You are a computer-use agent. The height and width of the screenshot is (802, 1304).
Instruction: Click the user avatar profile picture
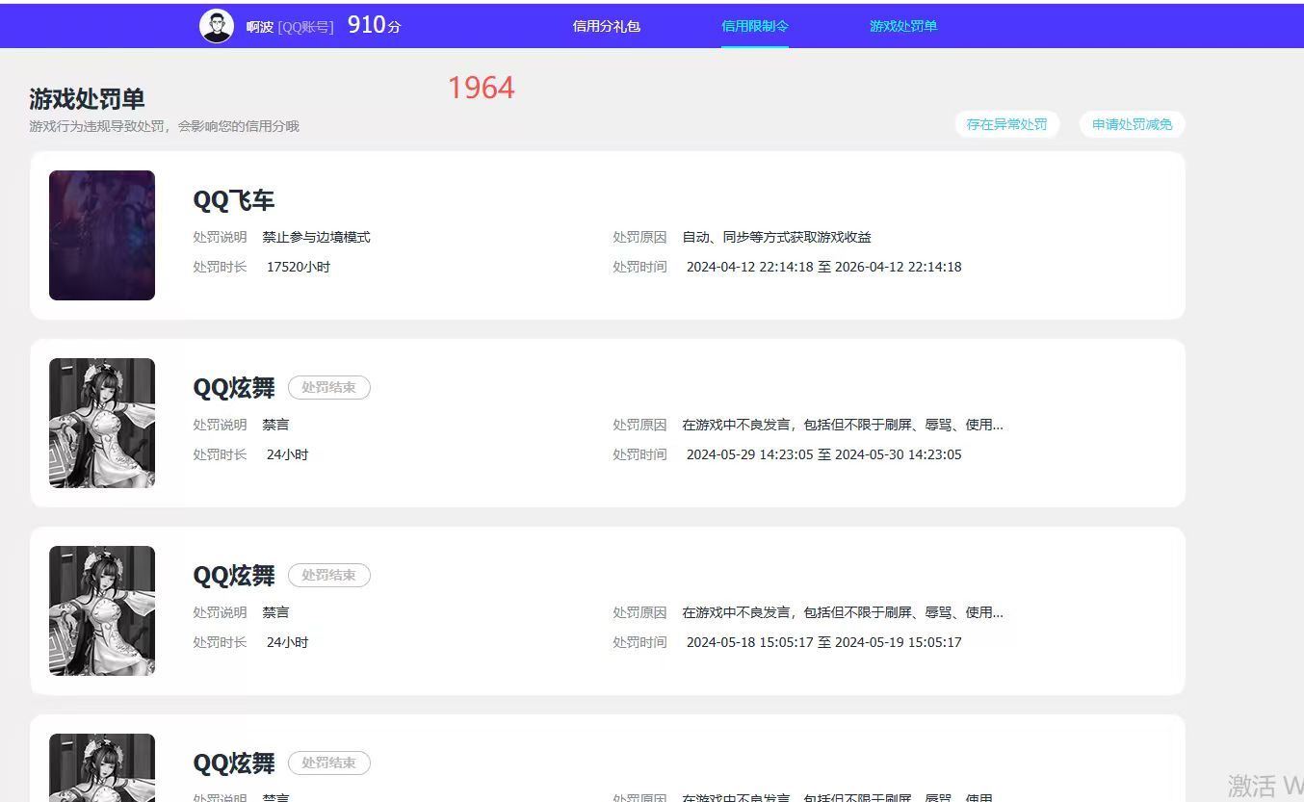click(217, 25)
